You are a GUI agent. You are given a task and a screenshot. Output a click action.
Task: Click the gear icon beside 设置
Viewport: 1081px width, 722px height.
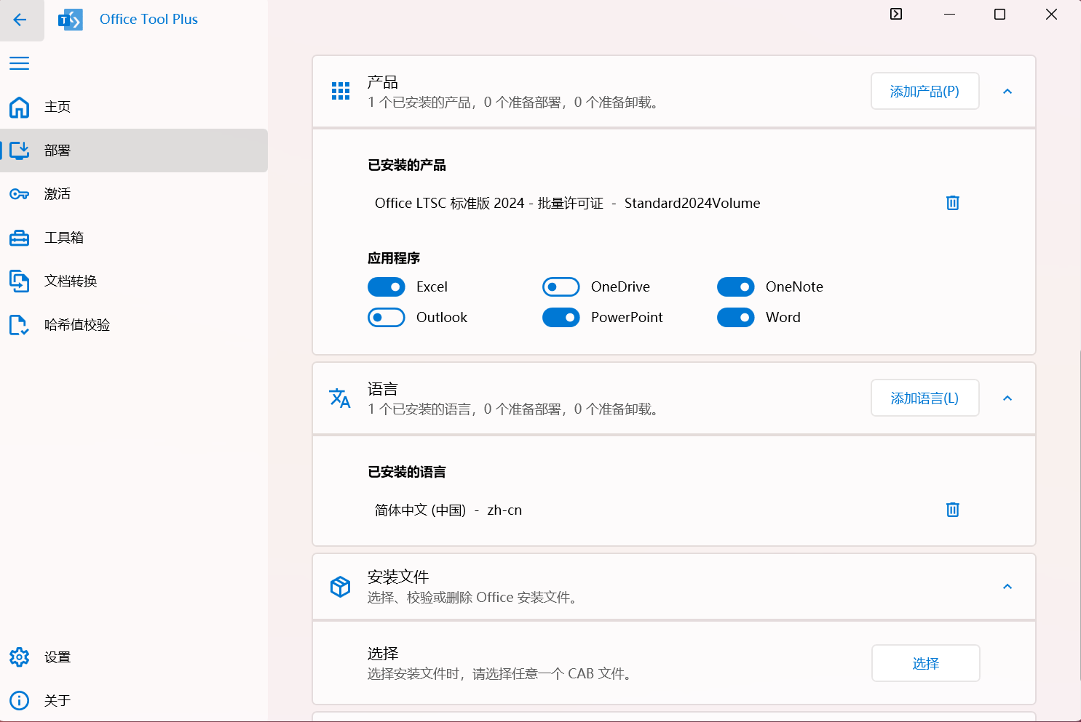tap(20, 657)
